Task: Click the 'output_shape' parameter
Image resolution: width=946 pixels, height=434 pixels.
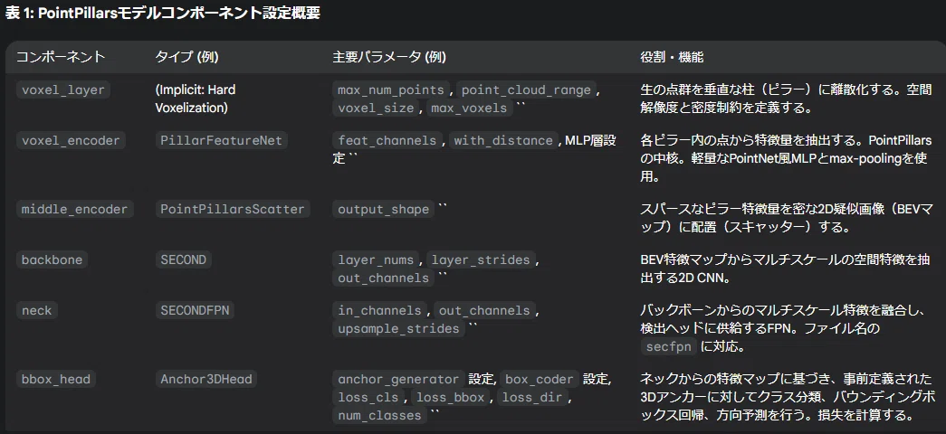Action: [383, 209]
